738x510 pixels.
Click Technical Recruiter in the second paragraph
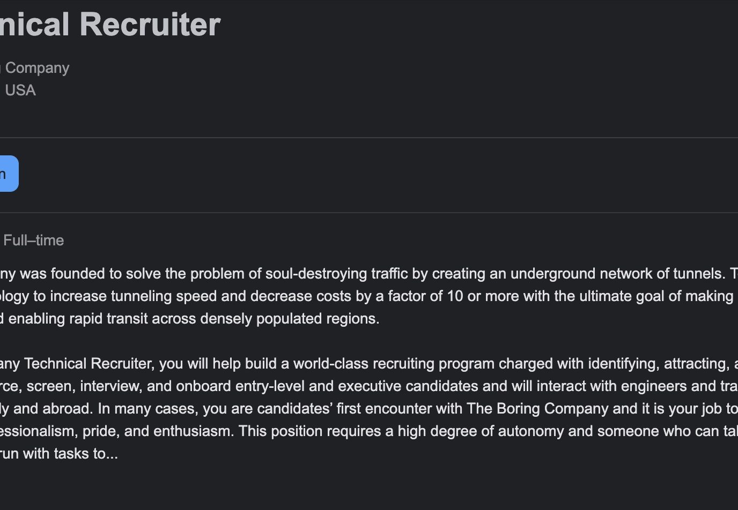point(88,364)
